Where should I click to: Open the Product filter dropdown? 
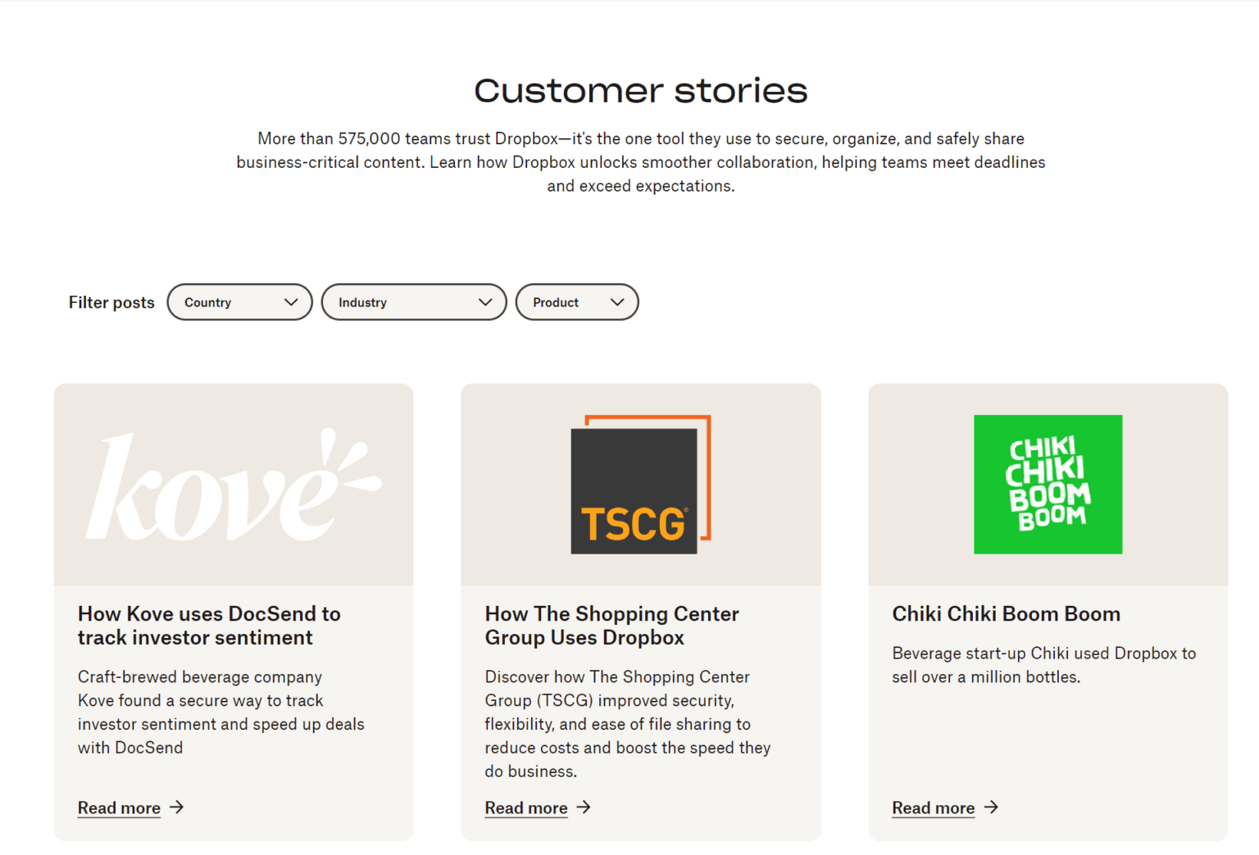(x=576, y=301)
